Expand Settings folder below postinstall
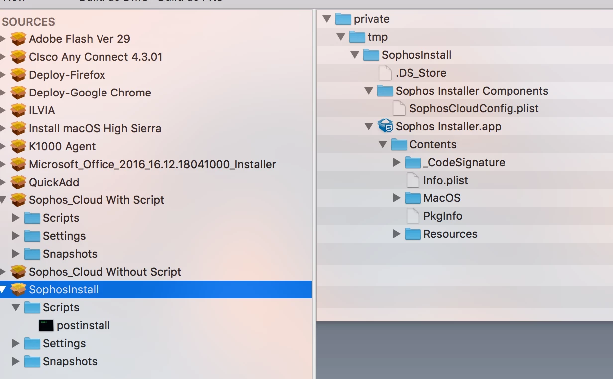 pyautogui.click(x=16, y=343)
